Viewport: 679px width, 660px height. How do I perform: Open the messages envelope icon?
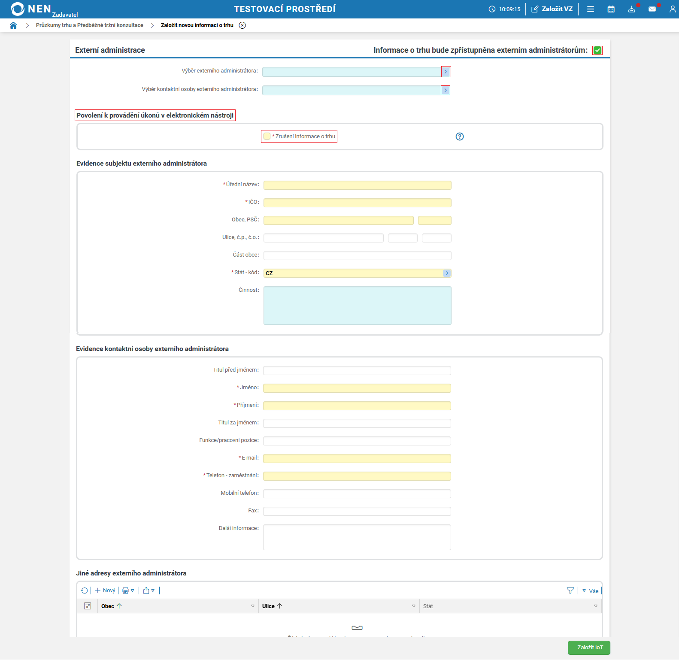pyautogui.click(x=652, y=9)
